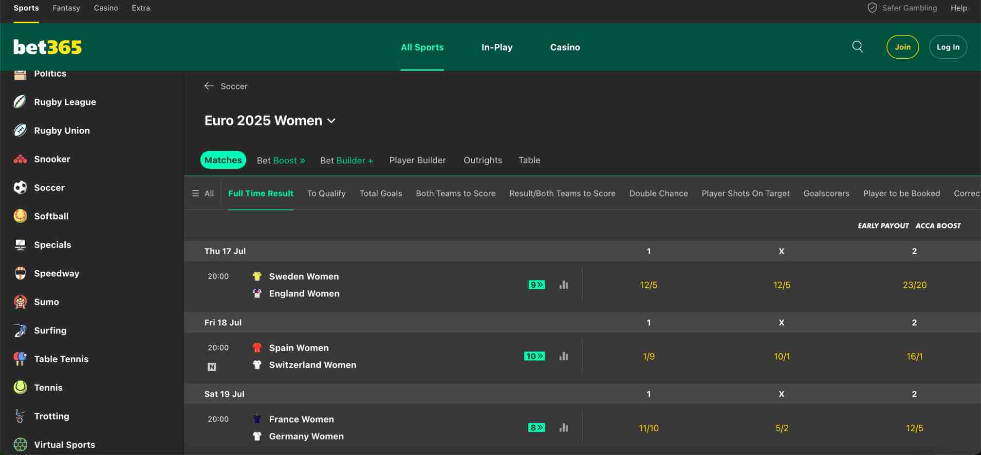The image size is (981, 455).
Task: Open Casino in green header
Action: tap(565, 47)
